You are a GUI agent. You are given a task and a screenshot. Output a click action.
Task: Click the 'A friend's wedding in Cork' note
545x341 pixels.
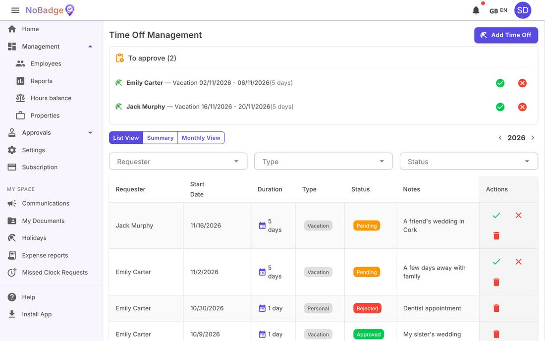(x=434, y=226)
